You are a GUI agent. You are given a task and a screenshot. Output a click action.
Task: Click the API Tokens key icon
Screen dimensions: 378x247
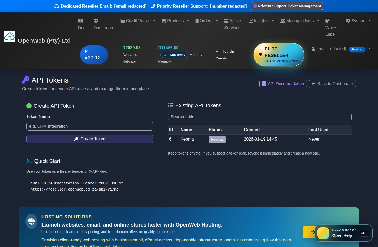(x=26, y=80)
